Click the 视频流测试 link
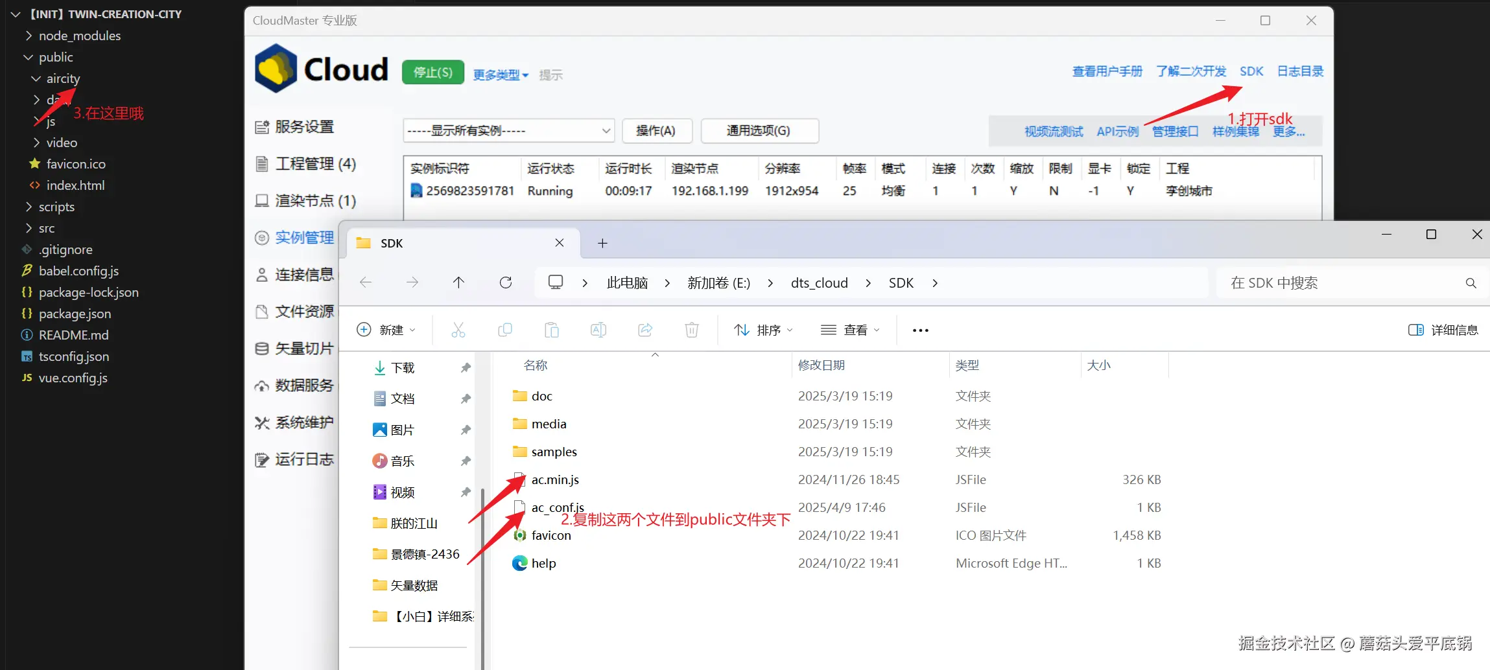Screen dimensions: 1490x670 [1054, 132]
